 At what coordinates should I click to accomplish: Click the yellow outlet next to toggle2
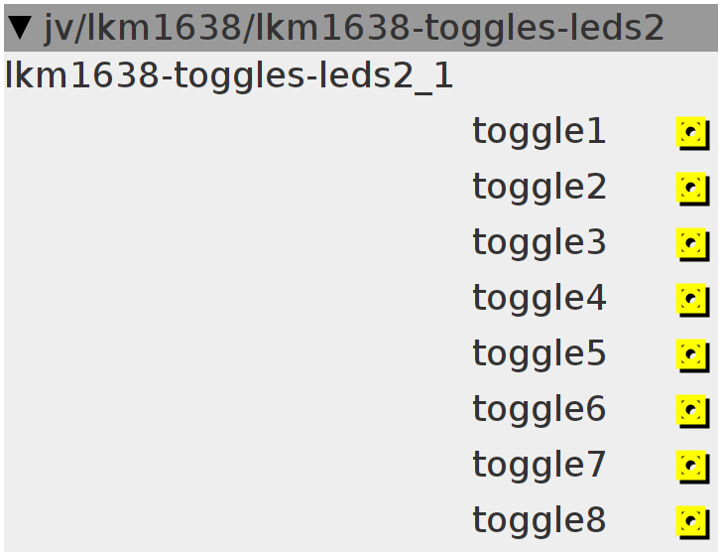[692, 189]
